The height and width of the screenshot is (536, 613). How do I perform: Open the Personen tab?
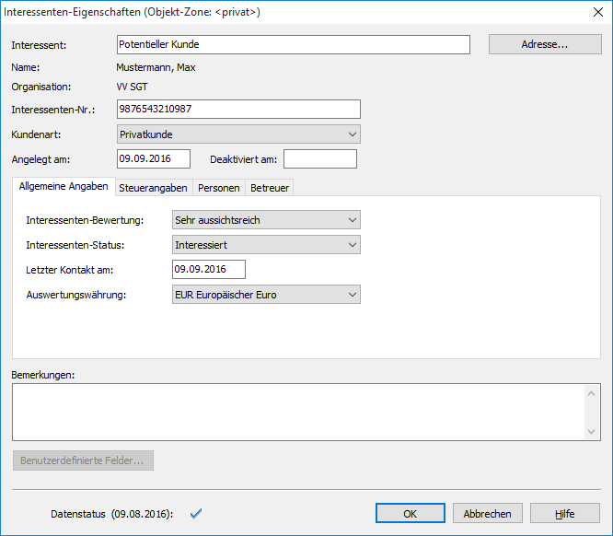click(219, 188)
